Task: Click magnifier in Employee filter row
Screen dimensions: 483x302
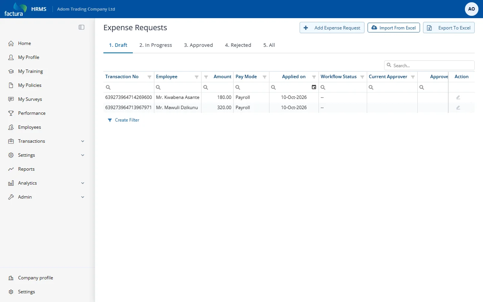Action: coord(158,87)
